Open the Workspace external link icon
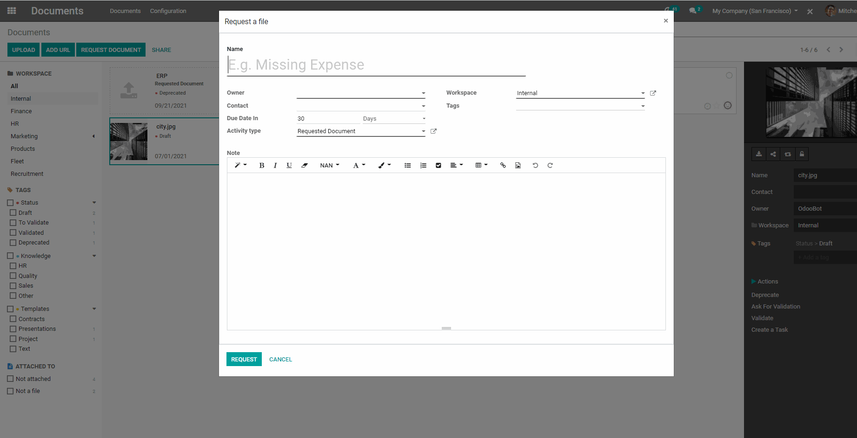 pyautogui.click(x=653, y=93)
